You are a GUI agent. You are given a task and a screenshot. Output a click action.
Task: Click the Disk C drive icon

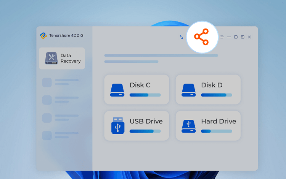(117, 90)
